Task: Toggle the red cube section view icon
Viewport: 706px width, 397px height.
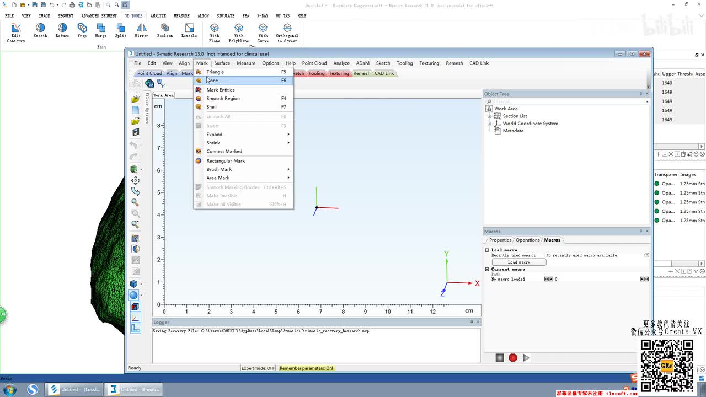Action: pyautogui.click(x=135, y=307)
